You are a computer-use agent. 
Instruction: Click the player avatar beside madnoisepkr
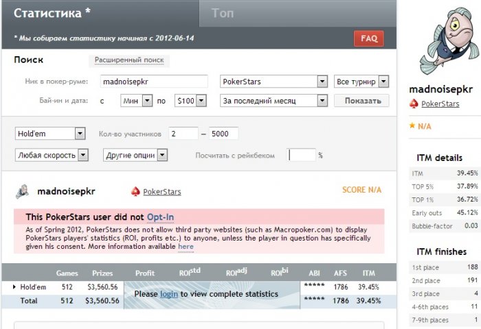coord(23,192)
